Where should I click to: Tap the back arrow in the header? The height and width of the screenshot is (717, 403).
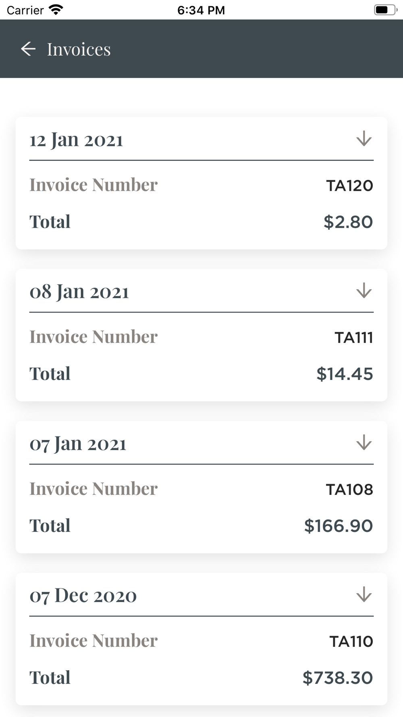28,49
